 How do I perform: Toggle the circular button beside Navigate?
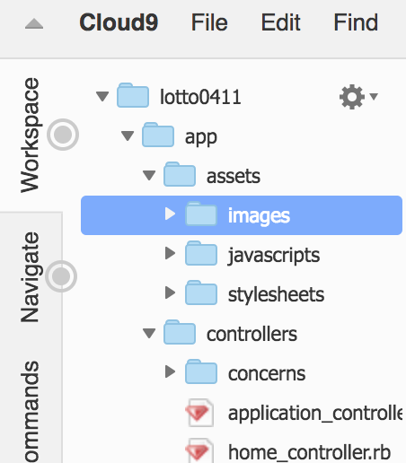click(61, 276)
